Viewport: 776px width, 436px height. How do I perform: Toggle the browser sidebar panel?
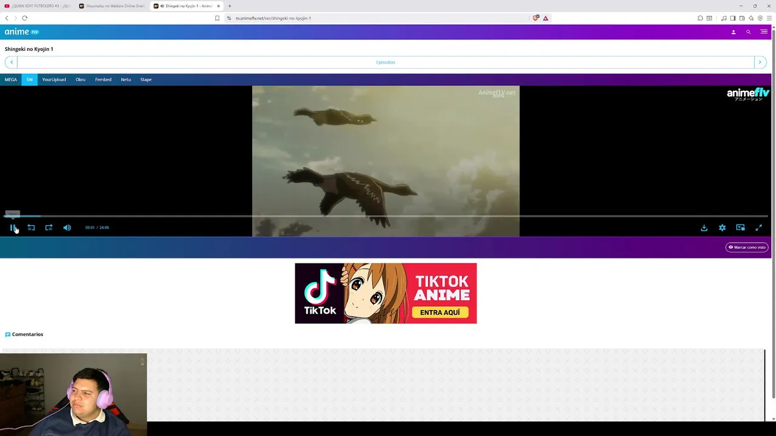[x=733, y=18]
